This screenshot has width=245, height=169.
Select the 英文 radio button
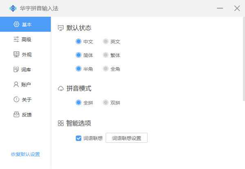(106, 41)
